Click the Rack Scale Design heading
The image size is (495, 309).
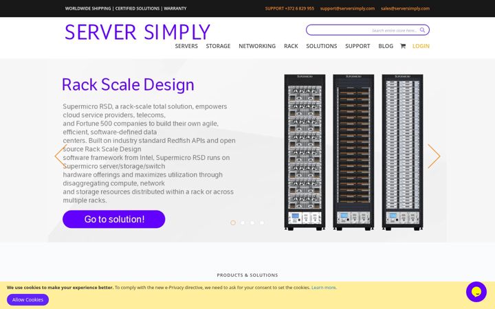pos(128,85)
